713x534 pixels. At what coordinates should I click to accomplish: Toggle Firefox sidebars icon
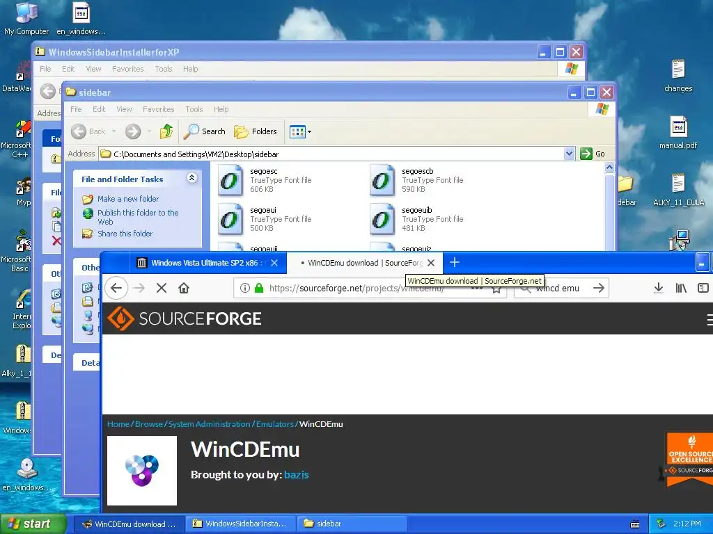703,288
